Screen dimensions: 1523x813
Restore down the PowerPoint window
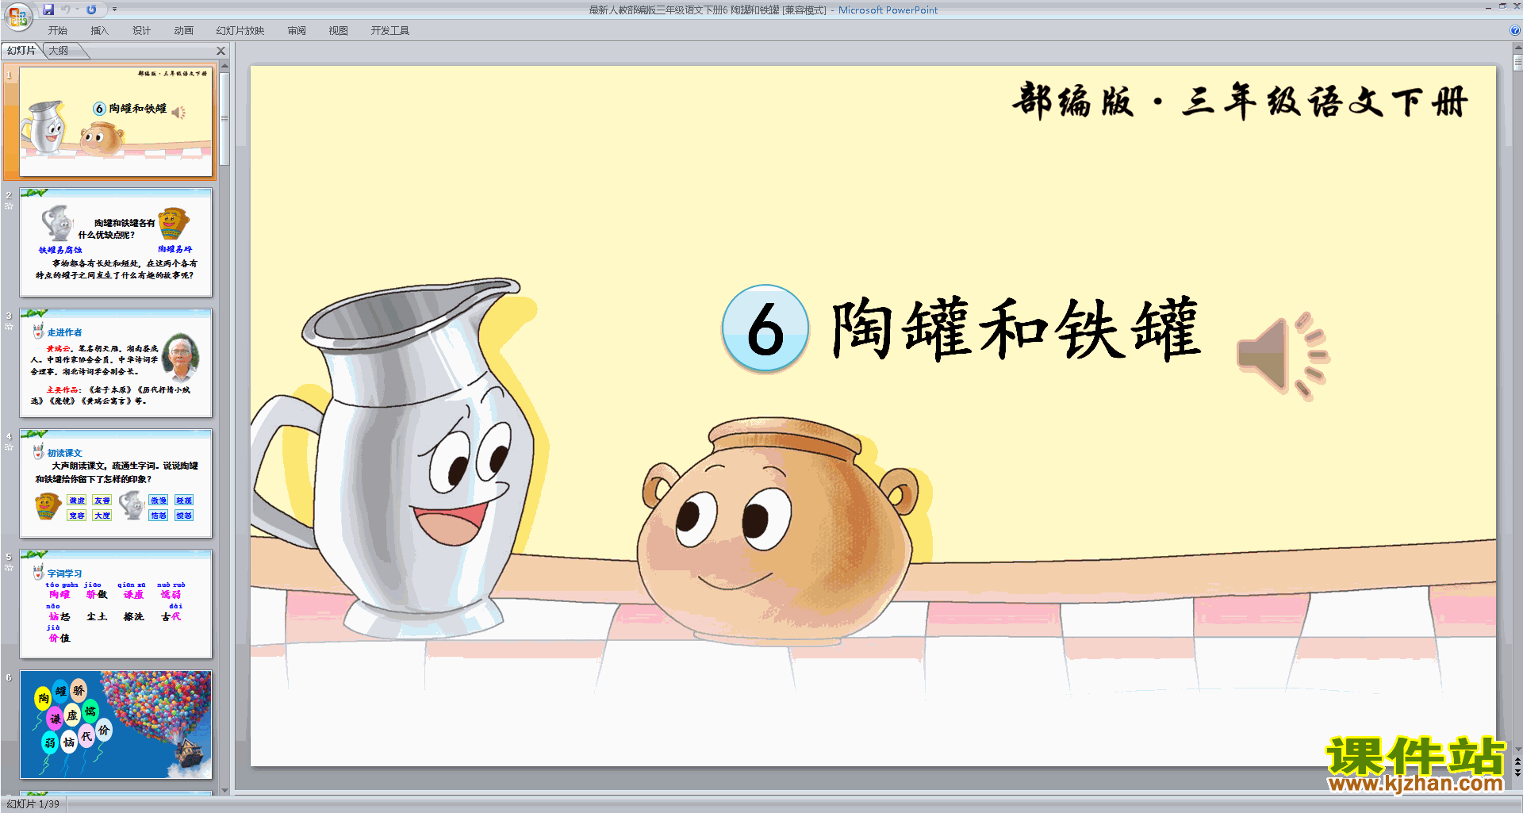click(1502, 6)
